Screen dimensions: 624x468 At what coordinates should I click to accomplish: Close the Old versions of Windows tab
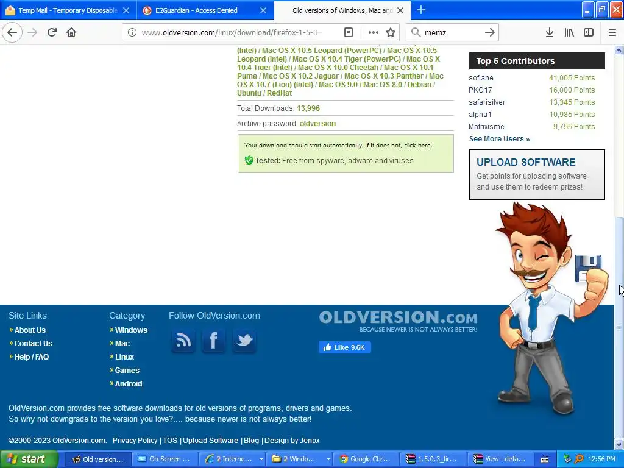pos(400,10)
